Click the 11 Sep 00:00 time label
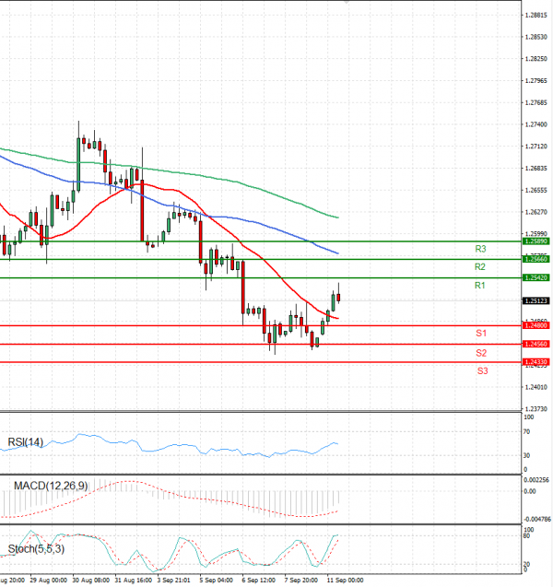 (x=345, y=581)
